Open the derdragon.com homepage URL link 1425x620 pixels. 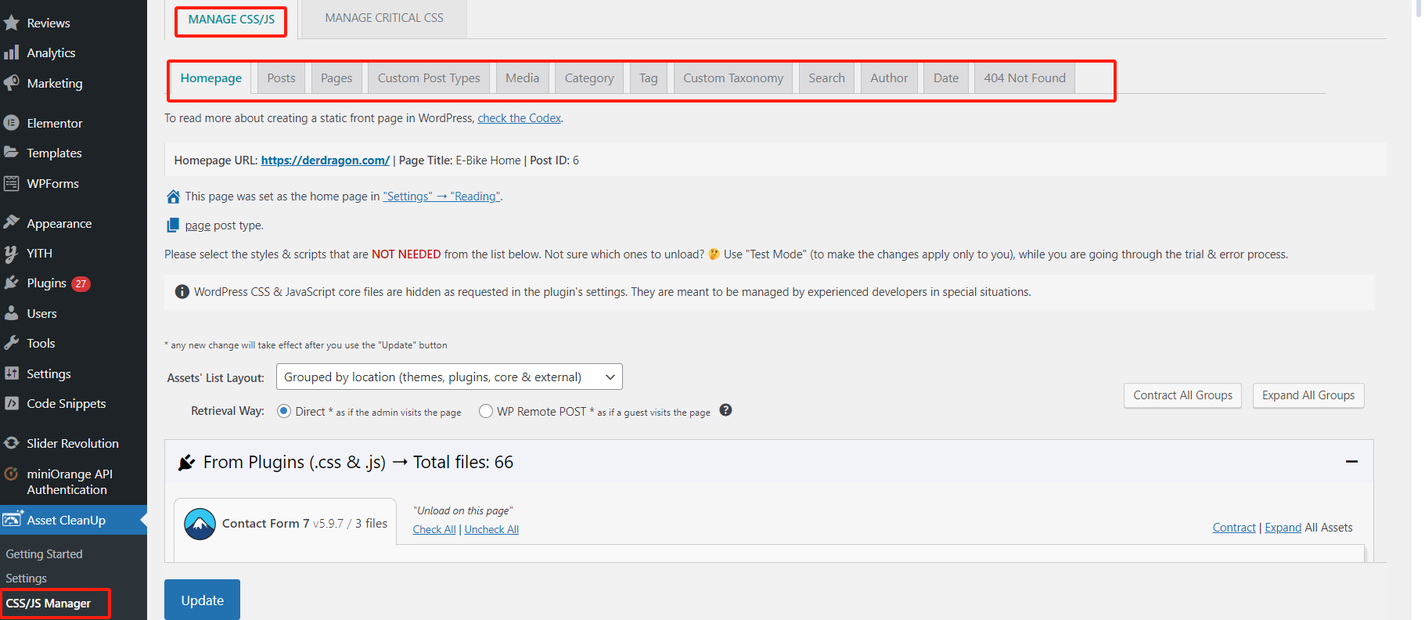325,160
